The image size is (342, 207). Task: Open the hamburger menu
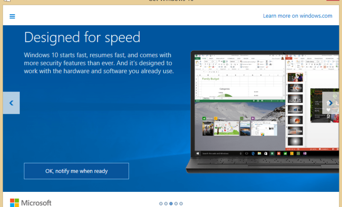pyautogui.click(x=12, y=16)
